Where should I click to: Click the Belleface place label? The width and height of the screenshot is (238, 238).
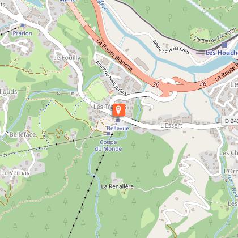click(23, 134)
